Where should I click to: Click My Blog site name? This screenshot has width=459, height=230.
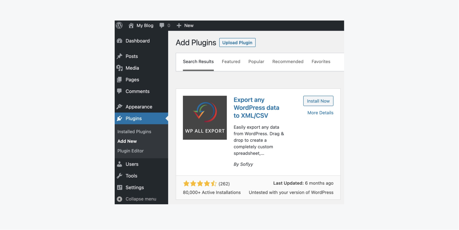[145, 25]
